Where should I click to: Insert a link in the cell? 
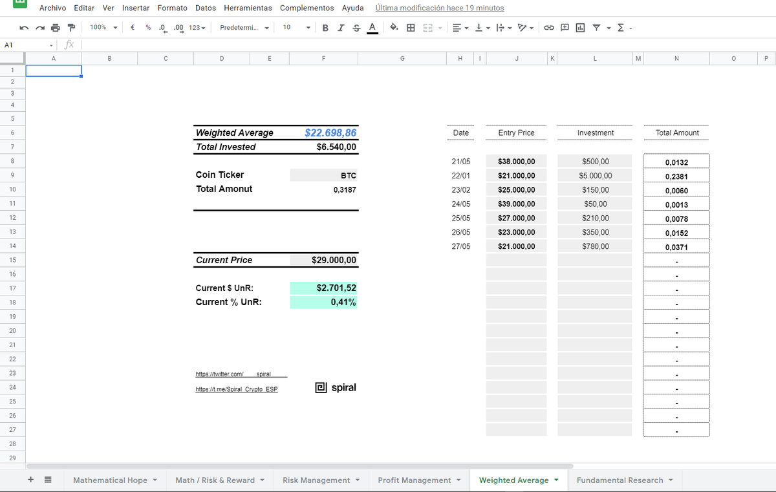pyautogui.click(x=549, y=28)
